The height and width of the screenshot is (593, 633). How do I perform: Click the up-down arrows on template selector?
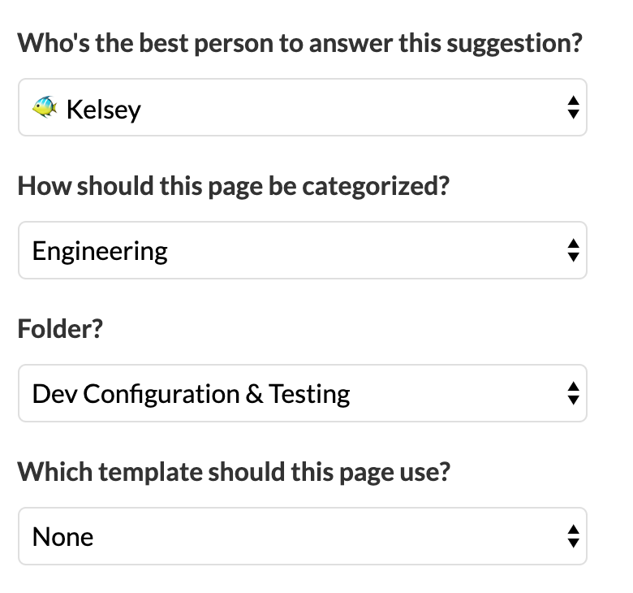[x=573, y=536]
